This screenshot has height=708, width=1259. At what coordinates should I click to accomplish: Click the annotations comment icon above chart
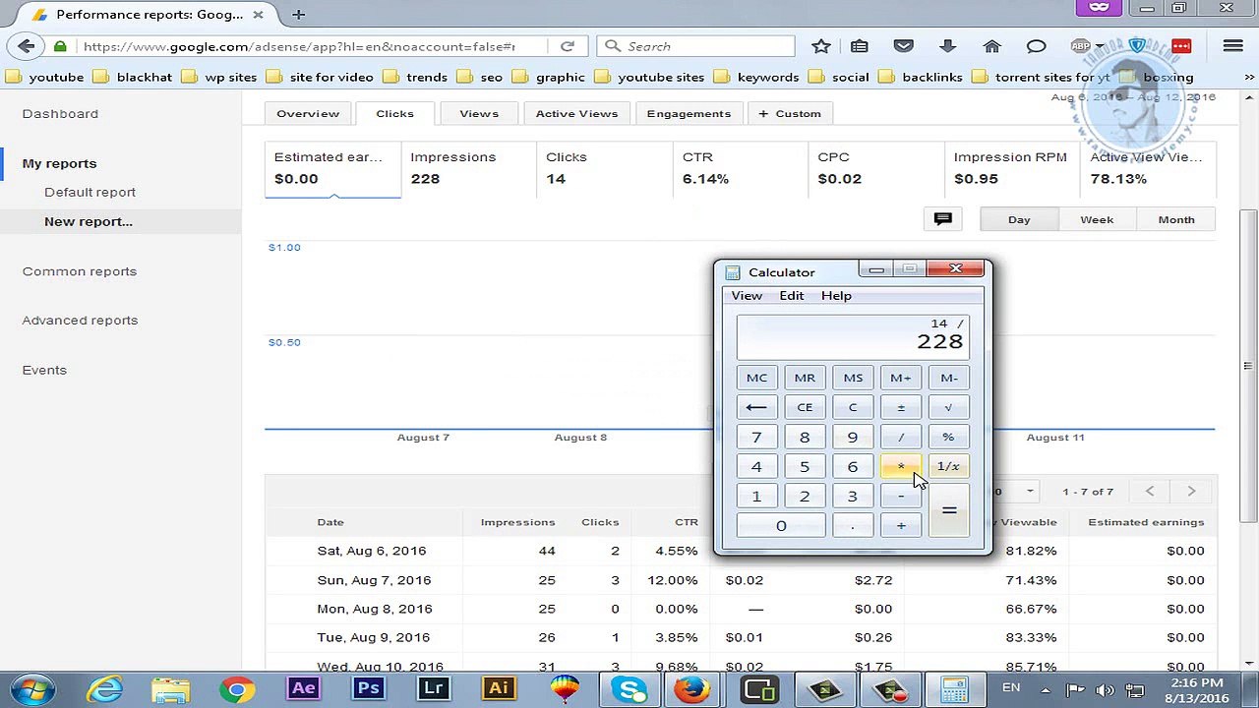point(942,219)
